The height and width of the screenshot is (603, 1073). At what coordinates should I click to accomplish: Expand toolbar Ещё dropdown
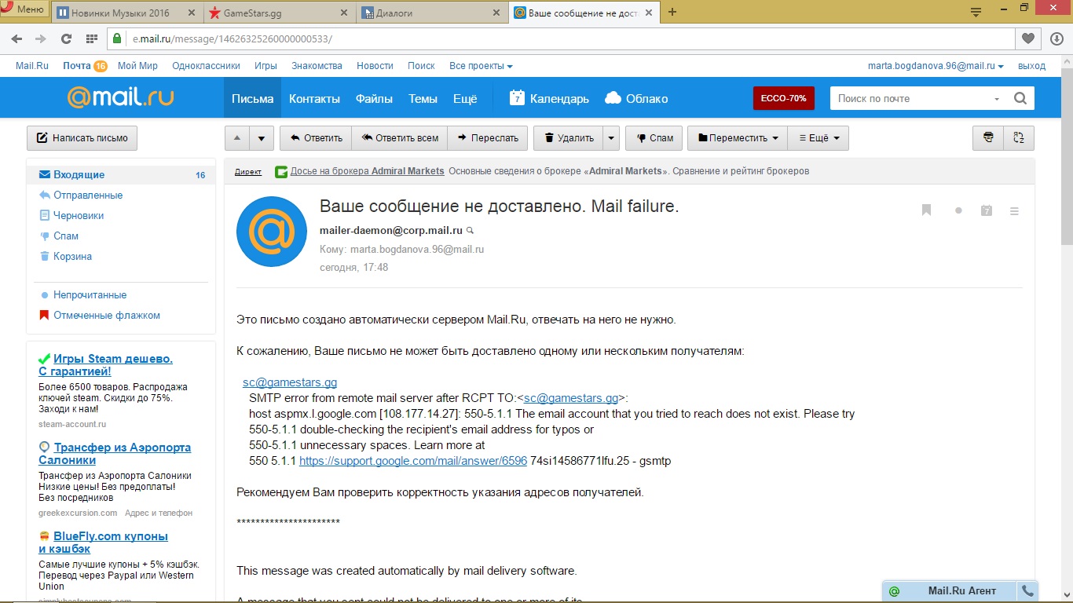click(x=818, y=137)
